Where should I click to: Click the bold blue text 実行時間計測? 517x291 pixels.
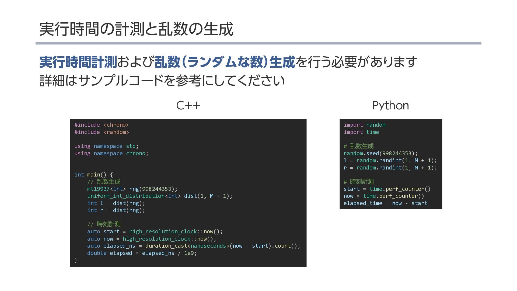[x=78, y=62]
